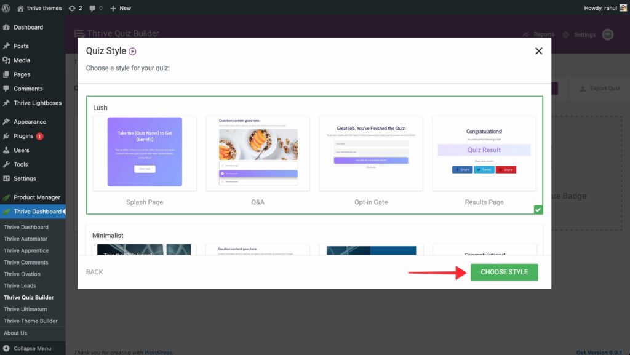
Task: Click the Collapse Menu arrow icon
Action: point(7,348)
